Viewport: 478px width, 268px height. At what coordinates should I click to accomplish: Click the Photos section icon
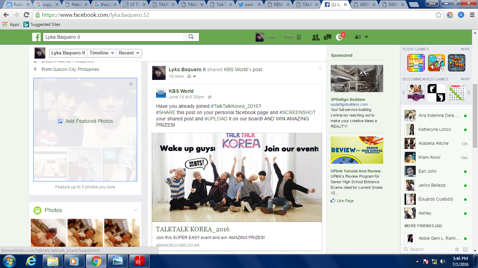[37, 210]
